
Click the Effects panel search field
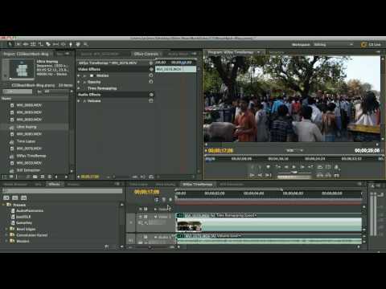pyautogui.click(x=63, y=191)
